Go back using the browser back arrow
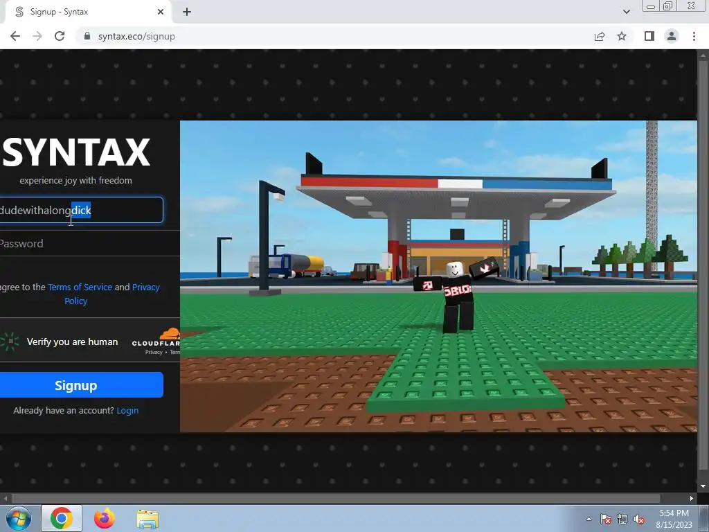Image resolution: width=709 pixels, height=532 pixels. click(x=15, y=36)
